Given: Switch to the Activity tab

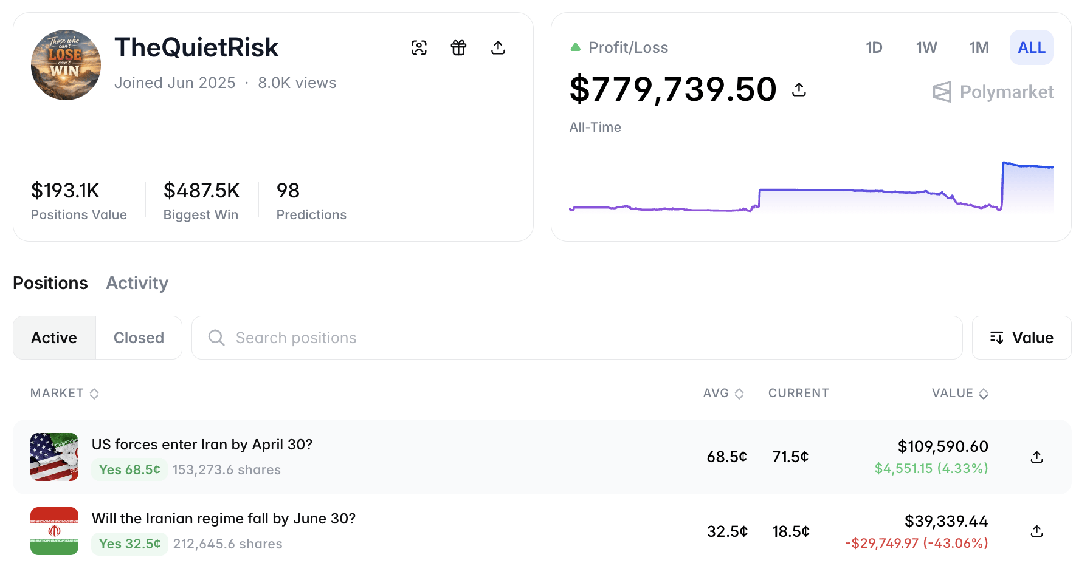Looking at the screenshot, I should point(137,283).
